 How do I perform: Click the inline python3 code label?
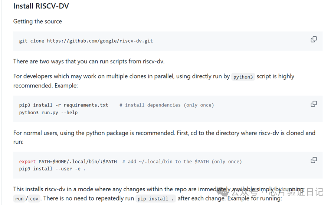(243, 77)
